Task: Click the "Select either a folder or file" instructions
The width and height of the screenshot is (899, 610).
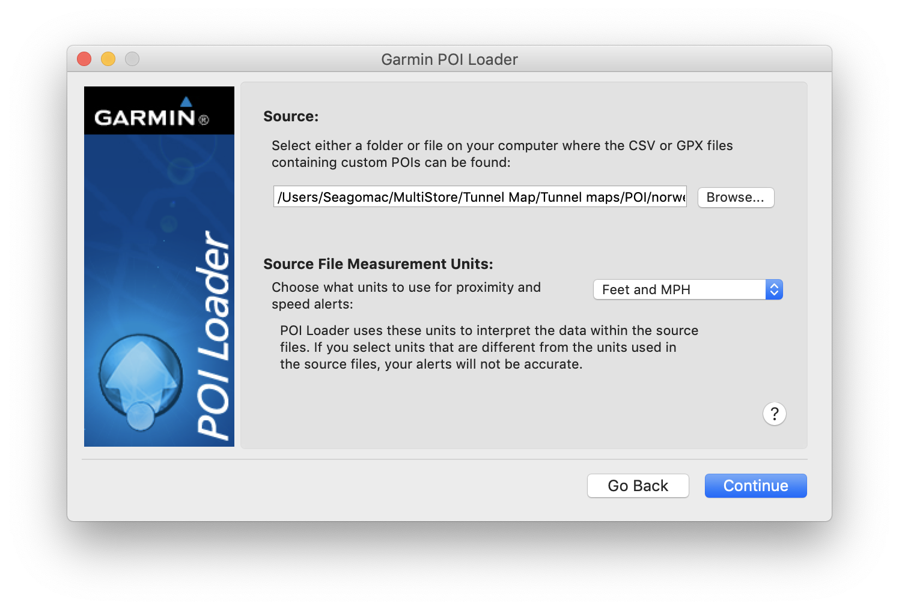Action: point(502,154)
